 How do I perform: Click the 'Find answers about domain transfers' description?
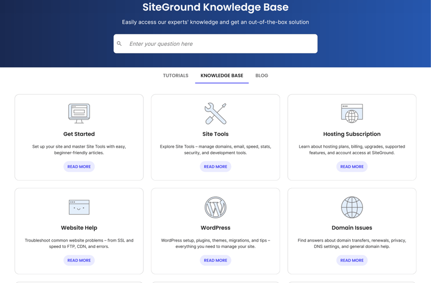[352, 244]
